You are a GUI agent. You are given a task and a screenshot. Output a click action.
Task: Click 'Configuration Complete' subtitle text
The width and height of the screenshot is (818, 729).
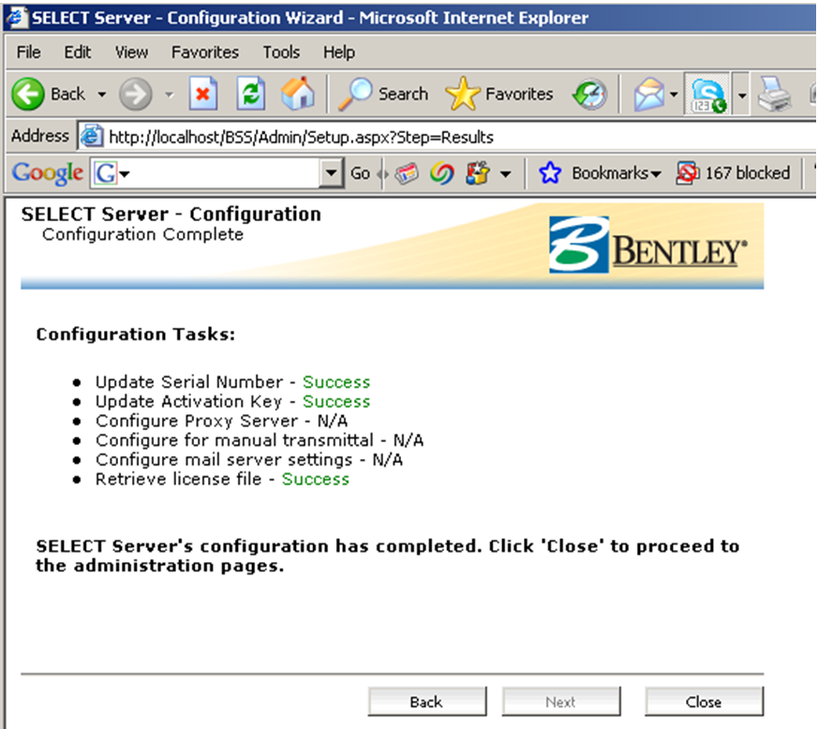pyautogui.click(x=143, y=234)
